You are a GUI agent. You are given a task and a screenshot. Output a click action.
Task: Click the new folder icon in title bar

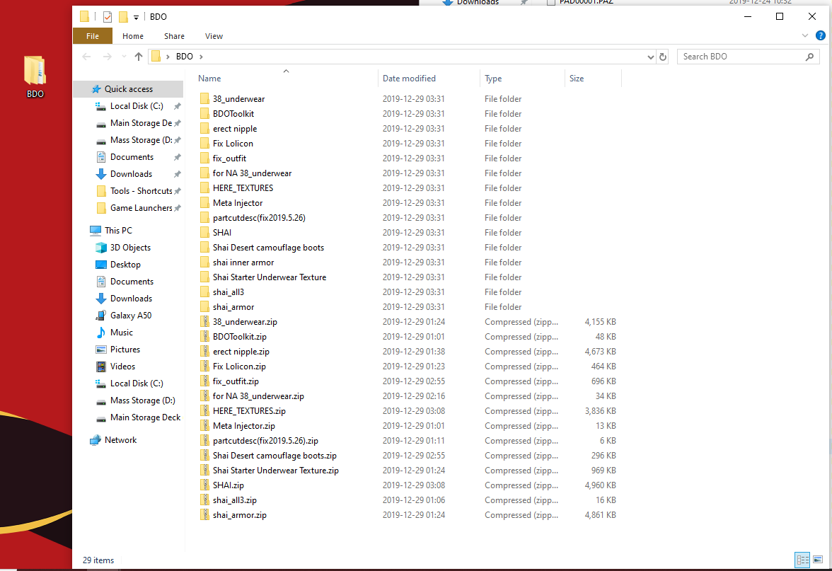coord(123,16)
